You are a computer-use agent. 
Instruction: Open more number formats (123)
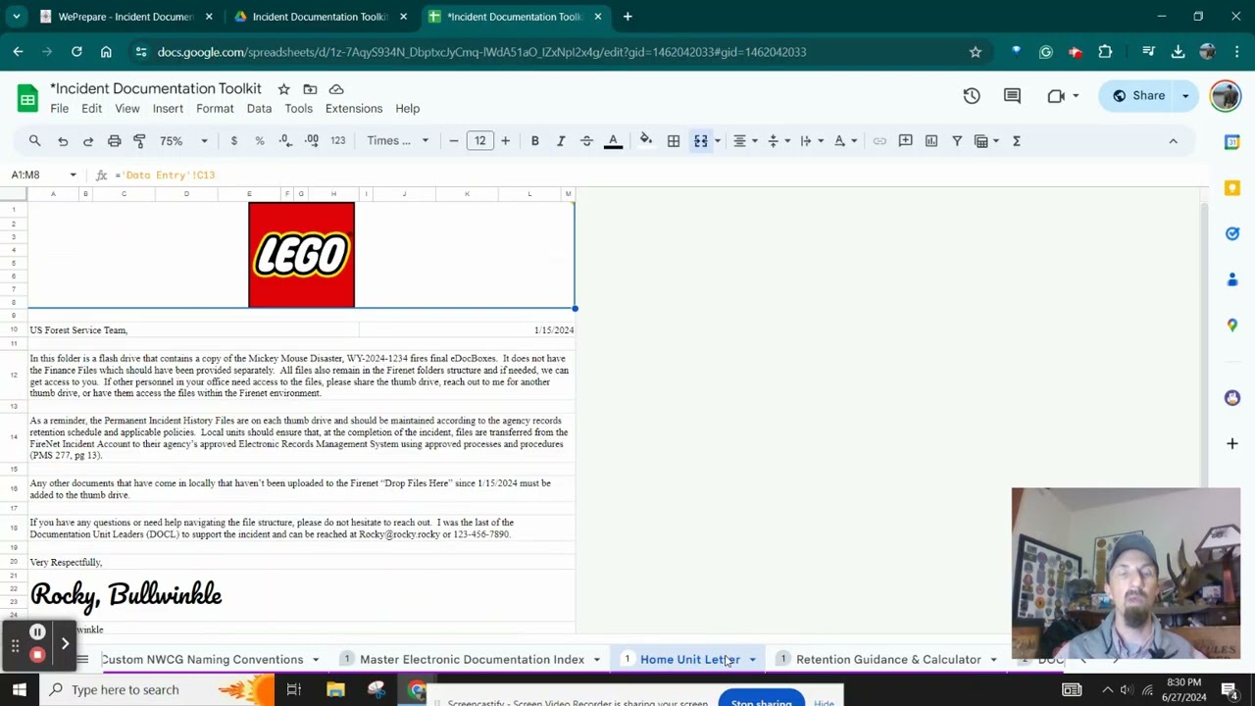338,141
